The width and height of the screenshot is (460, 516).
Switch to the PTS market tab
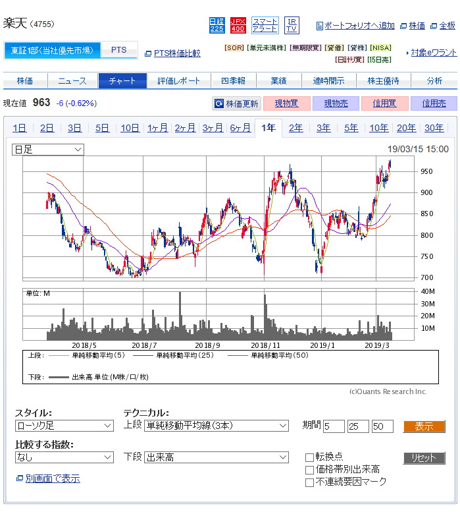pyautogui.click(x=118, y=50)
